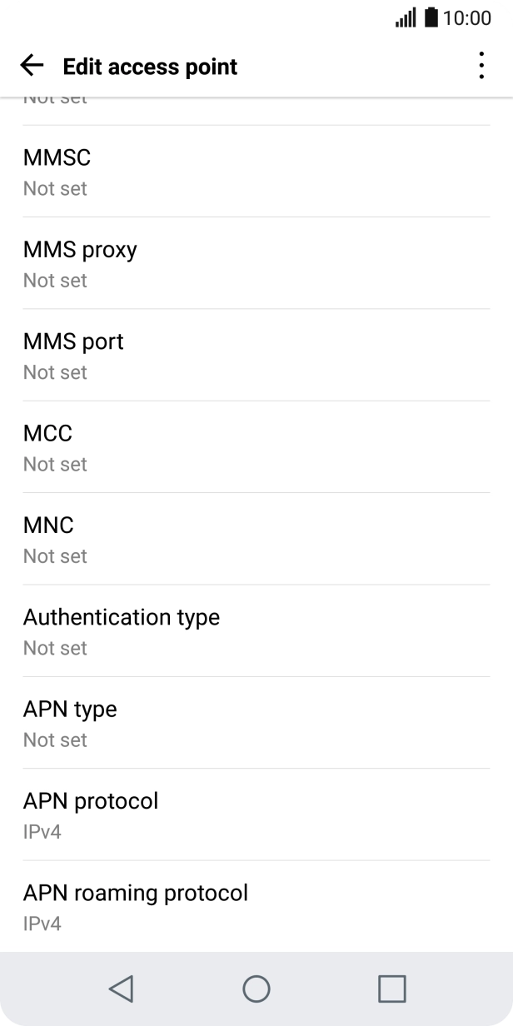Open APN protocol selection
Screen dimensions: 513x1026
click(256, 814)
